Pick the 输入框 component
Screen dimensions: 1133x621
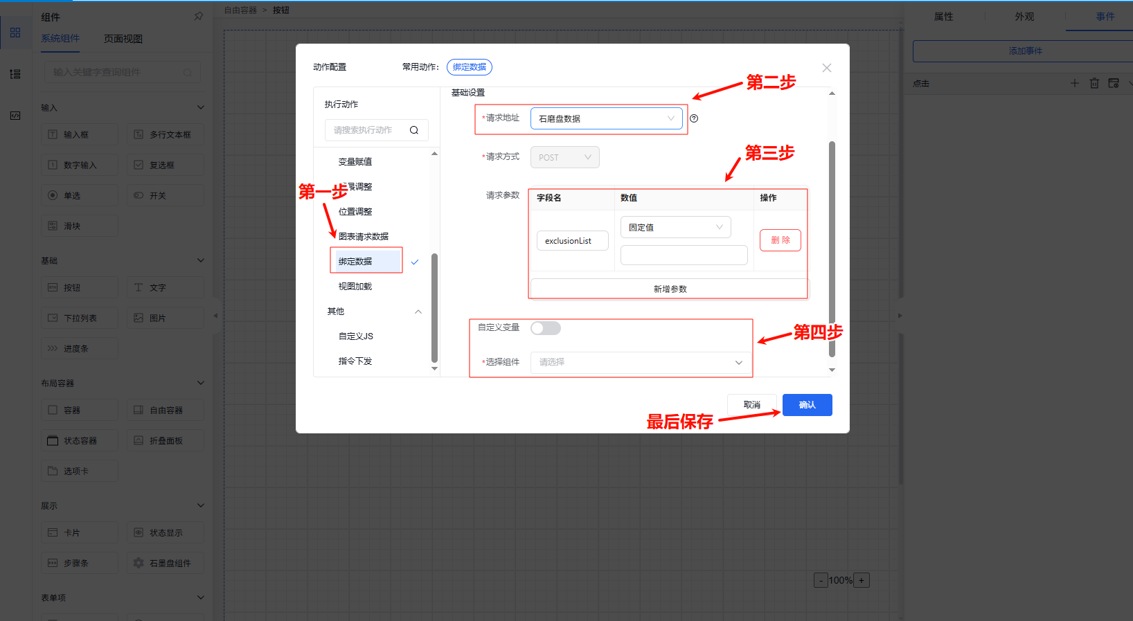click(80, 134)
